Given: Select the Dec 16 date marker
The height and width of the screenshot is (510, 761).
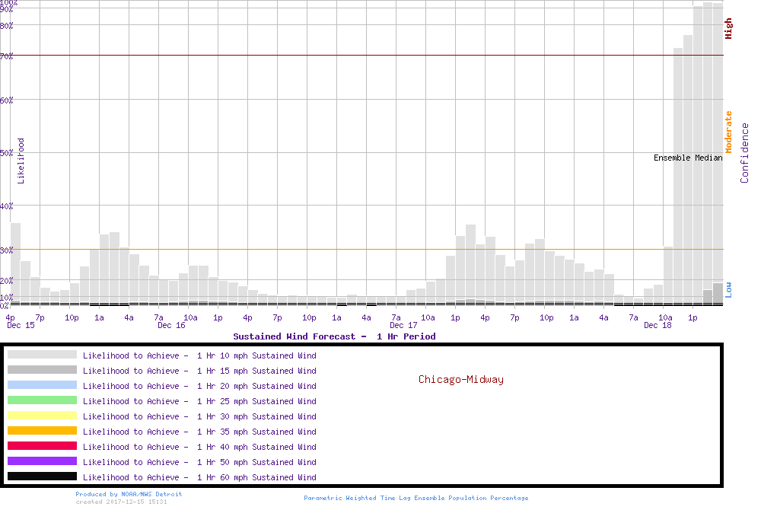Looking at the screenshot, I should (x=171, y=325).
